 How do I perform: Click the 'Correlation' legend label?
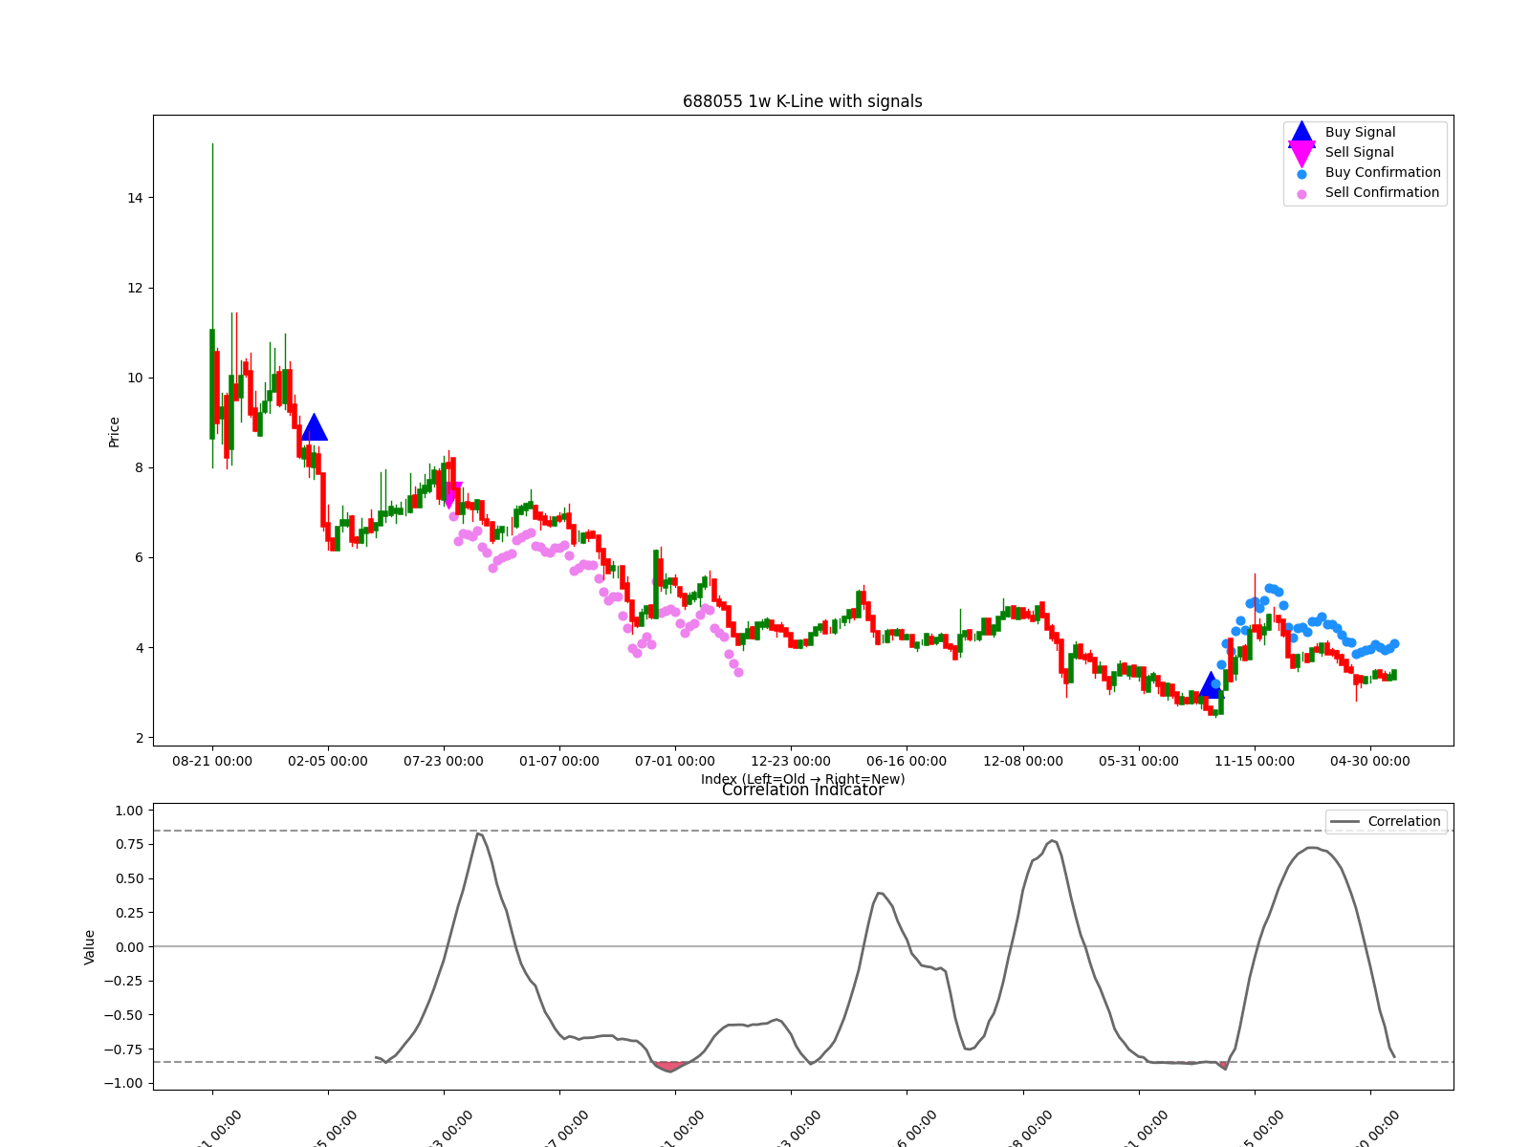(x=1404, y=821)
